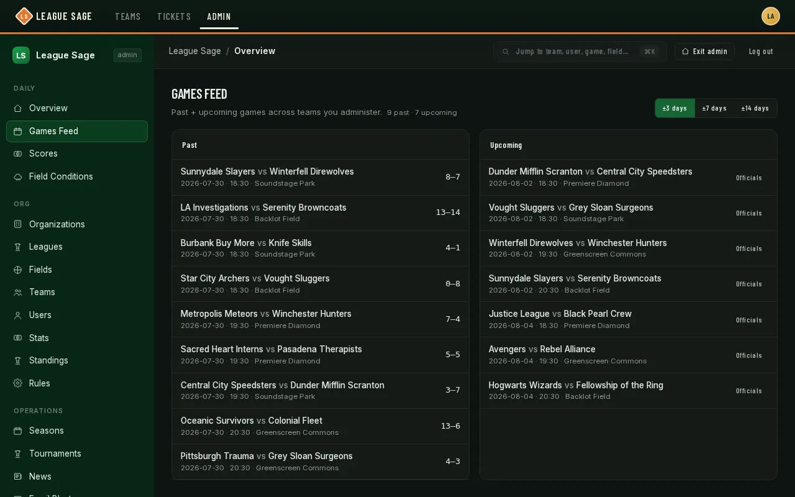Select the Admin top navigation tab
The image size is (795, 497).
click(x=219, y=17)
